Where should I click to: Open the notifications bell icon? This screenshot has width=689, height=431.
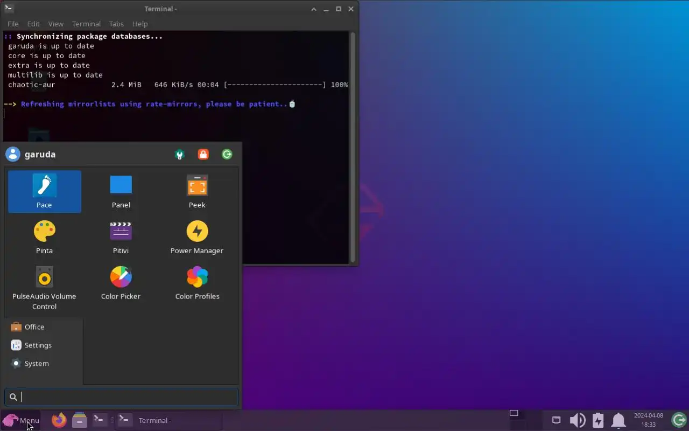pos(618,420)
